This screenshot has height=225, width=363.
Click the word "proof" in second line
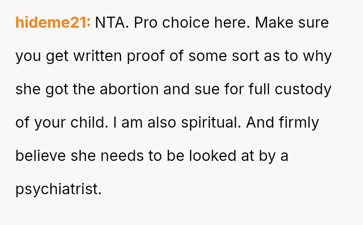146,57
